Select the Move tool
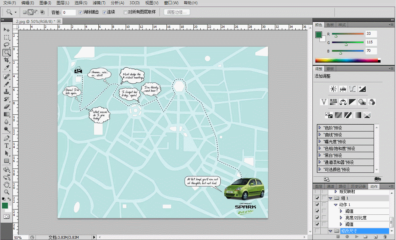Viewport: 396px width, 240px height. 7,30
